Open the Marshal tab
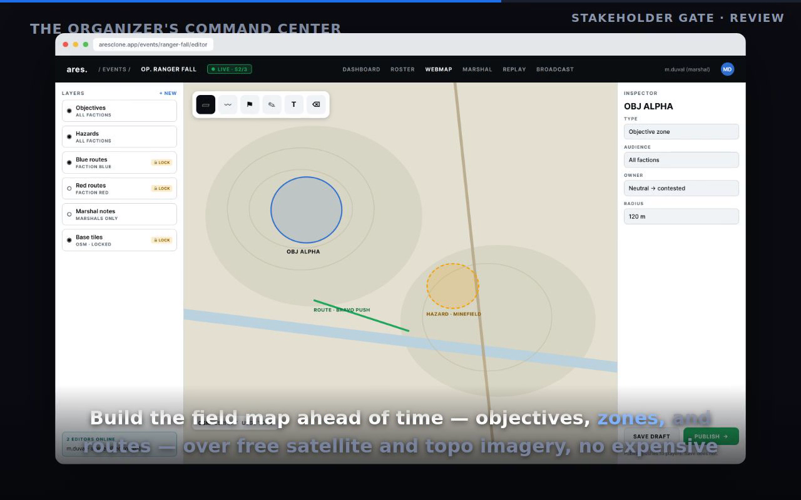This screenshot has height=500, width=801. pos(477,69)
